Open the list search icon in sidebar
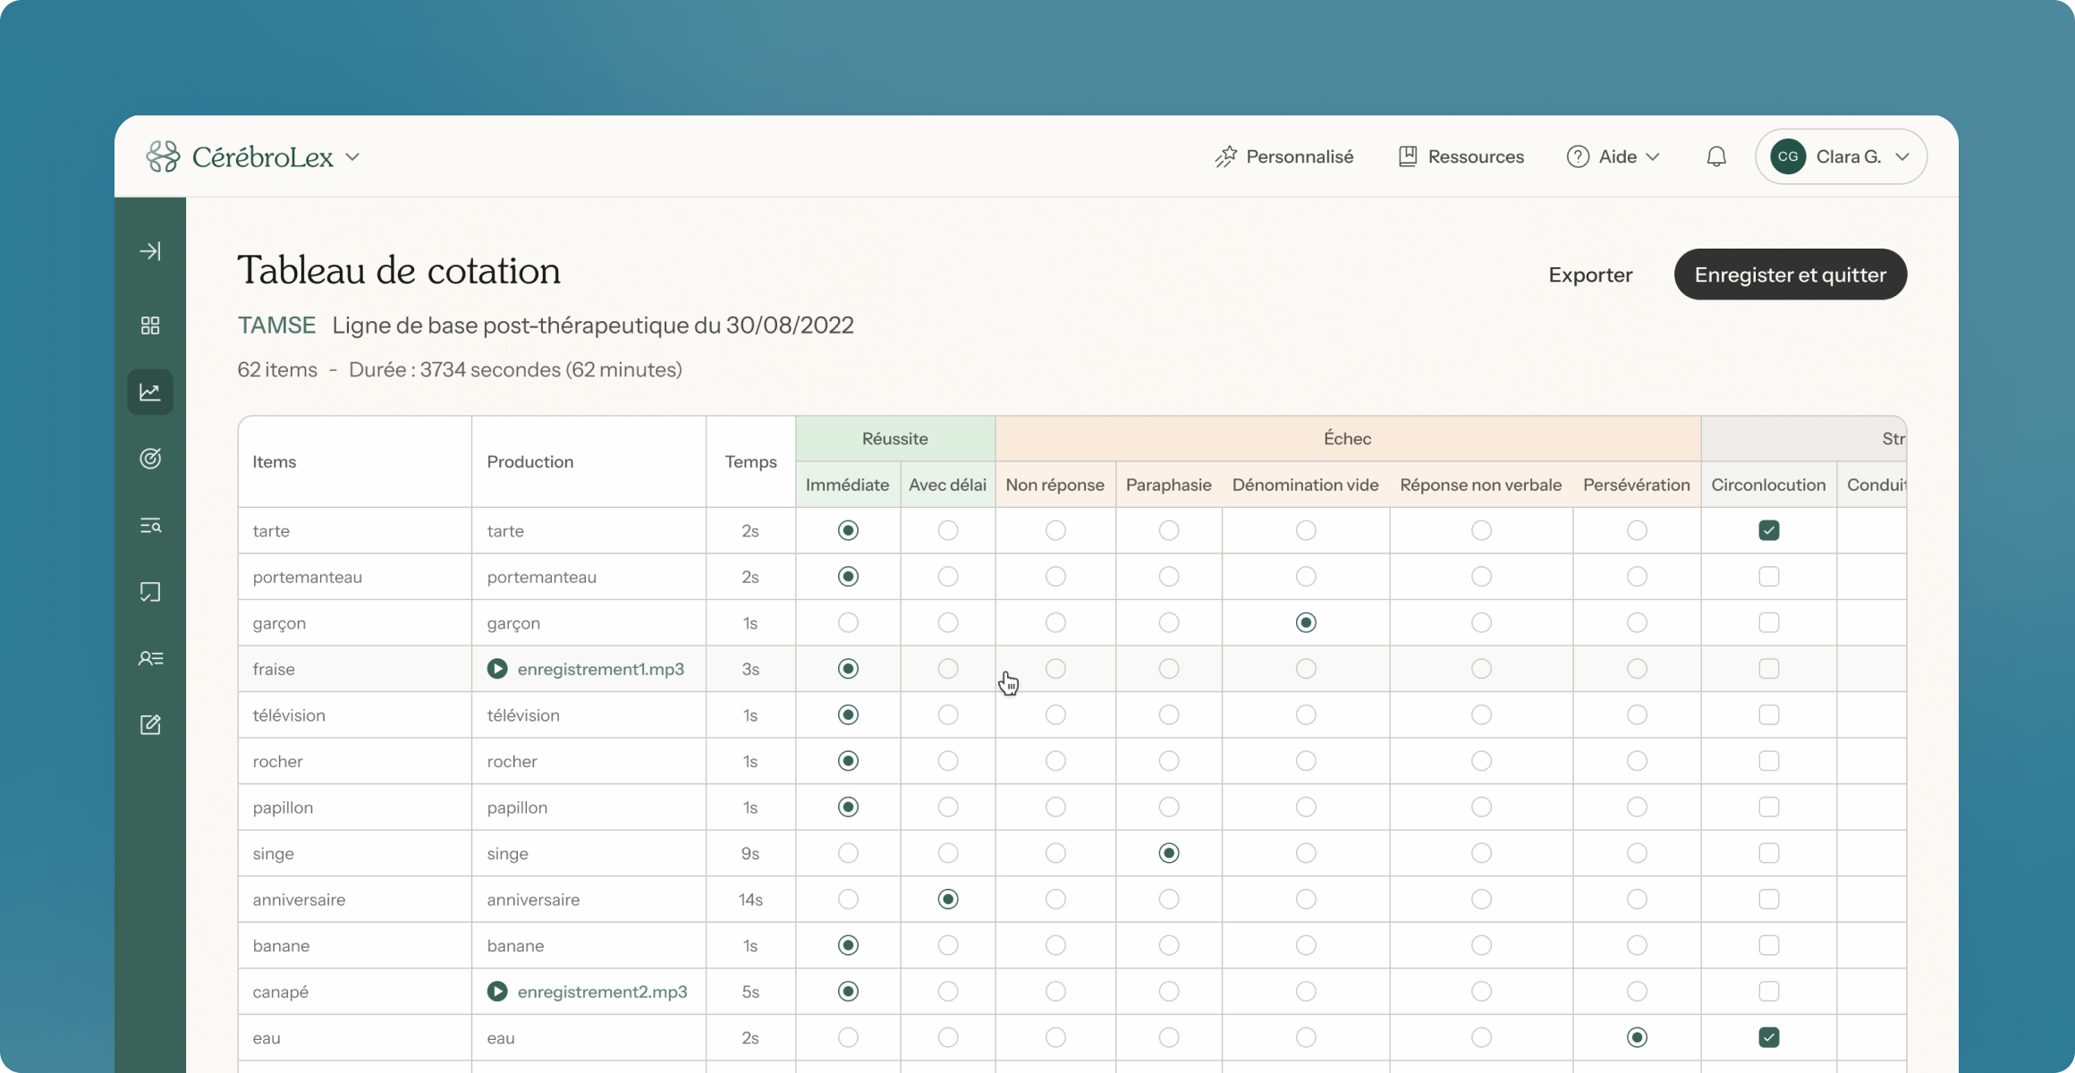2075x1073 pixels. [x=150, y=526]
